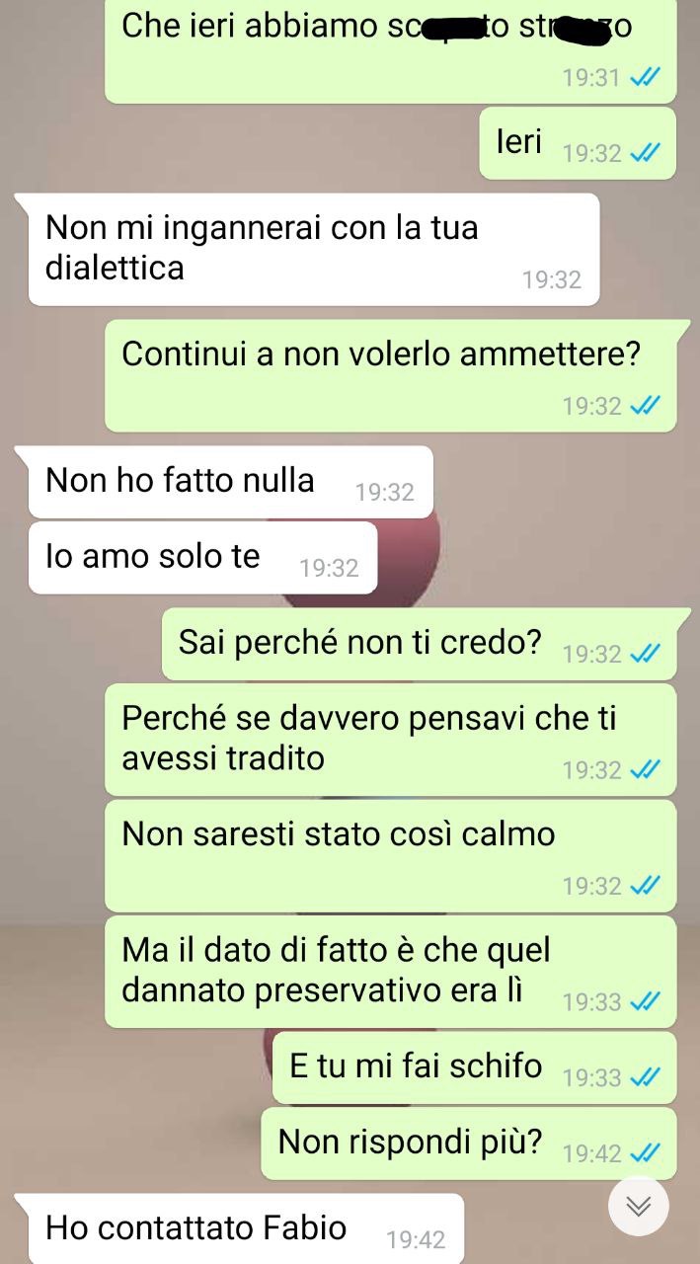Tap read-receipt ticks on 'Ieri' message
This screenshot has height=1264, width=700.
(x=645, y=154)
